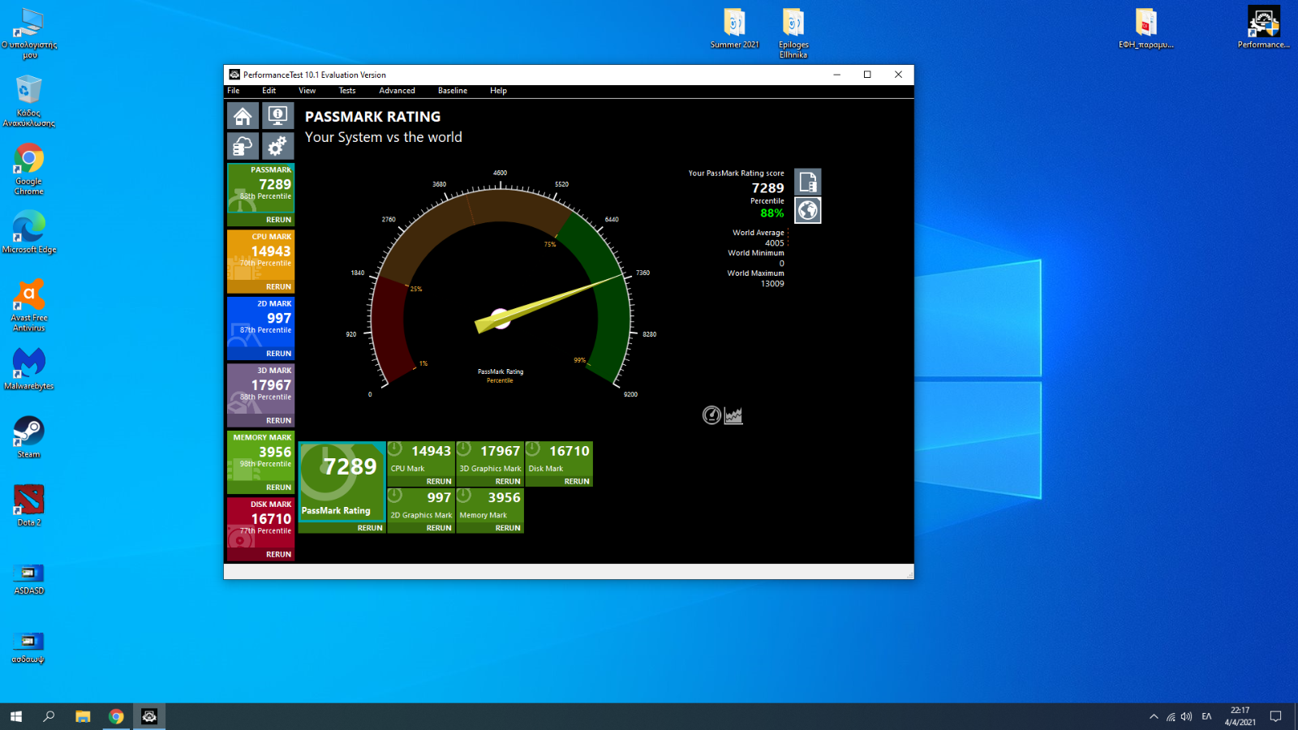The image size is (1298, 730).
Task: Open the Edit menu
Action: coord(269,91)
